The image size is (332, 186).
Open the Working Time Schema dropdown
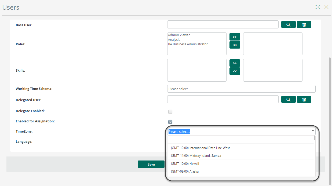[241, 89]
